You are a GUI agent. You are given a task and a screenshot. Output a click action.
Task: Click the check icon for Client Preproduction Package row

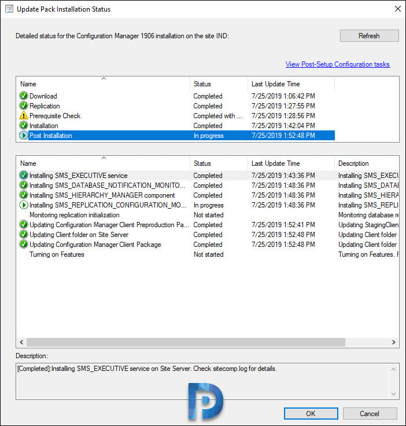pyautogui.click(x=24, y=225)
